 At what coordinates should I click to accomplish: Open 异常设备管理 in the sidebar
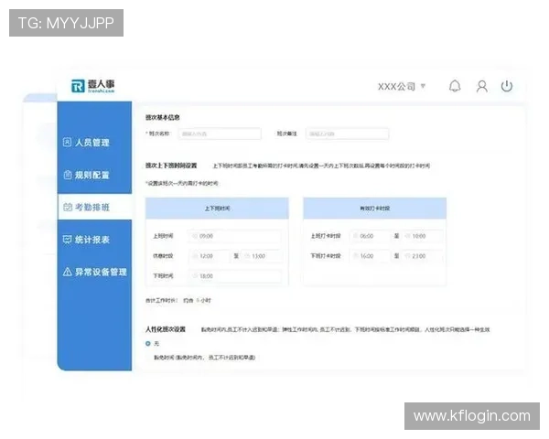click(x=95, y=272)
